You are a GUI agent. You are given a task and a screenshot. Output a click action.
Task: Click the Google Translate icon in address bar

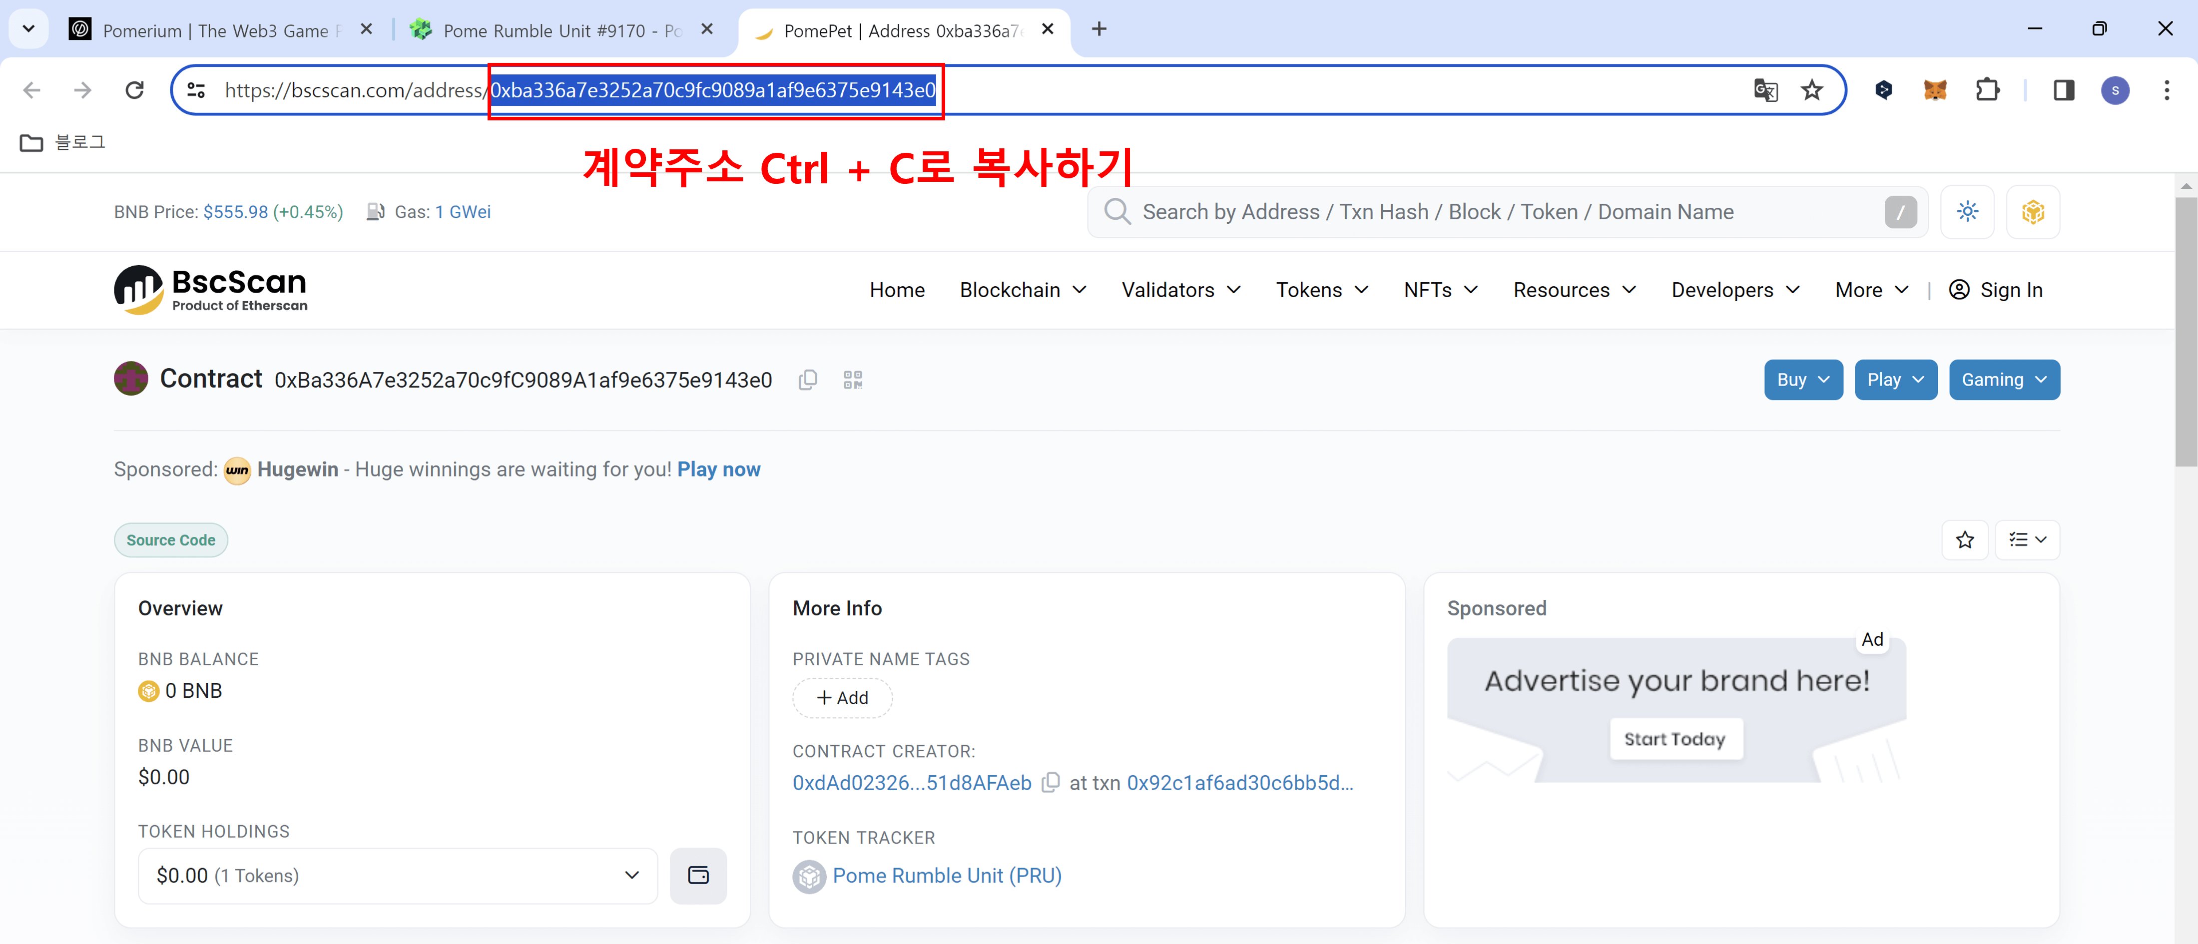1766,89
